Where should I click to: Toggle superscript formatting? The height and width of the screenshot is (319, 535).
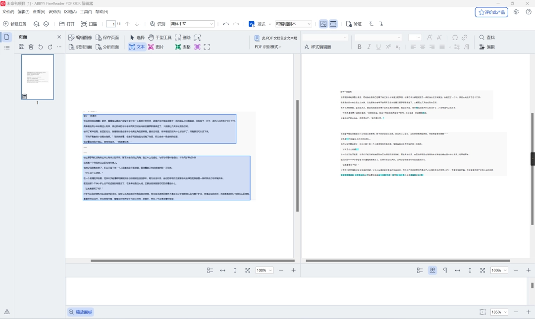388,47
